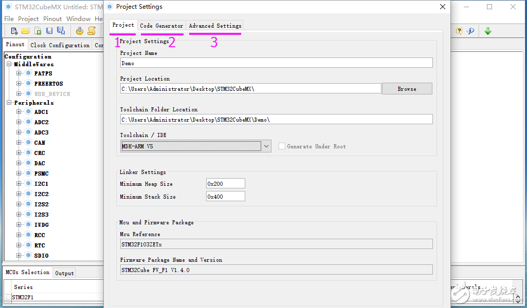The image size is (527, 308).
Task: Click the Firmware Package Name and Version field
Action: [276, 269]
